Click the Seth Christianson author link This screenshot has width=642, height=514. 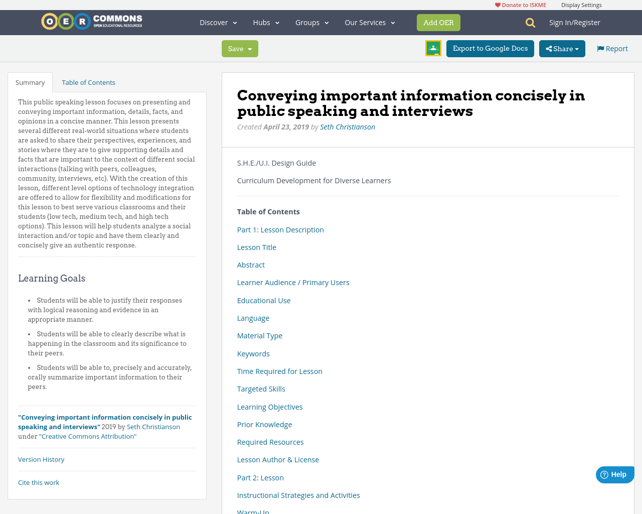[x=347, y=126]
